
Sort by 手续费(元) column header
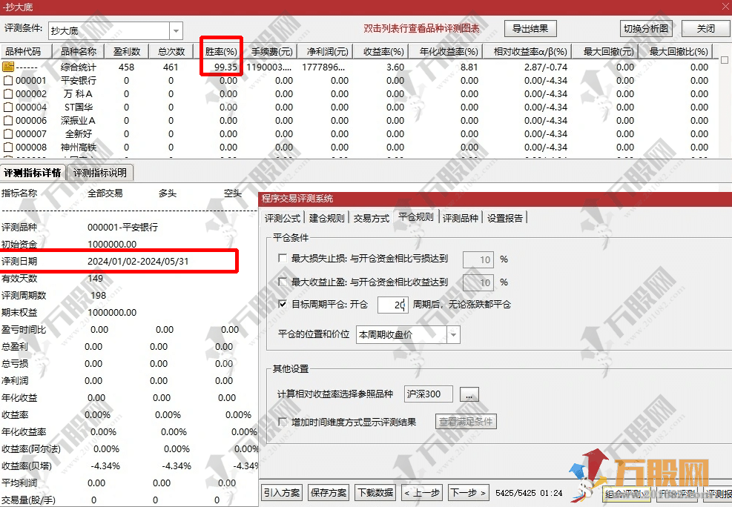point(272,51)
